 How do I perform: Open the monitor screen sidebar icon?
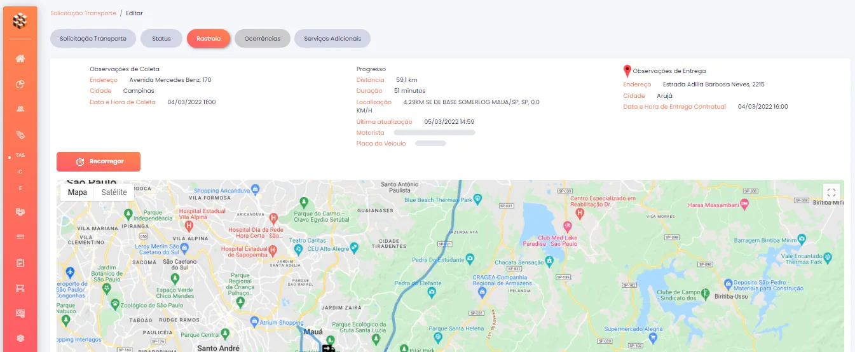[20, 313]
